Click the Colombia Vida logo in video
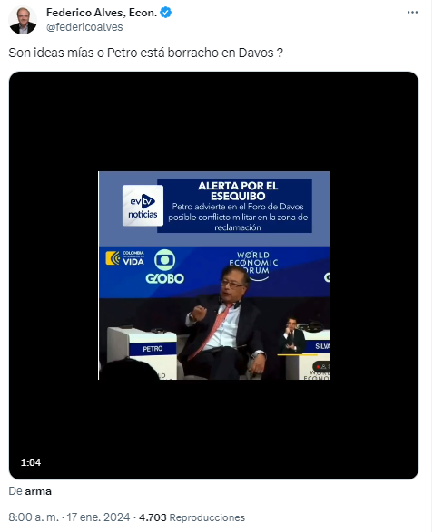 tap(124, 258)
